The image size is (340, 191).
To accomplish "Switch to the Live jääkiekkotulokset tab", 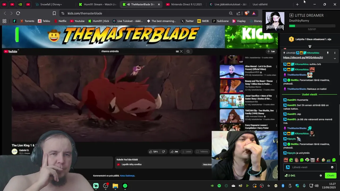I will click(x=228, y=5).
